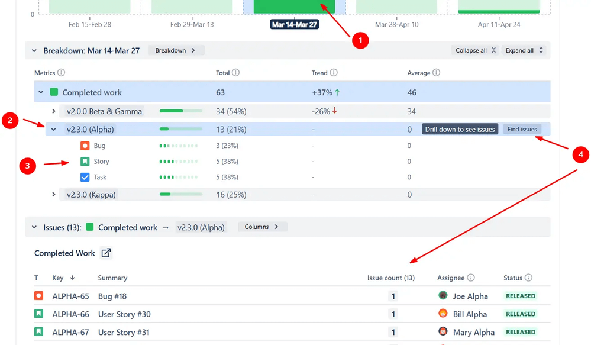
Task: Open Completed Work in external link icon
Action: pos(106,253)
